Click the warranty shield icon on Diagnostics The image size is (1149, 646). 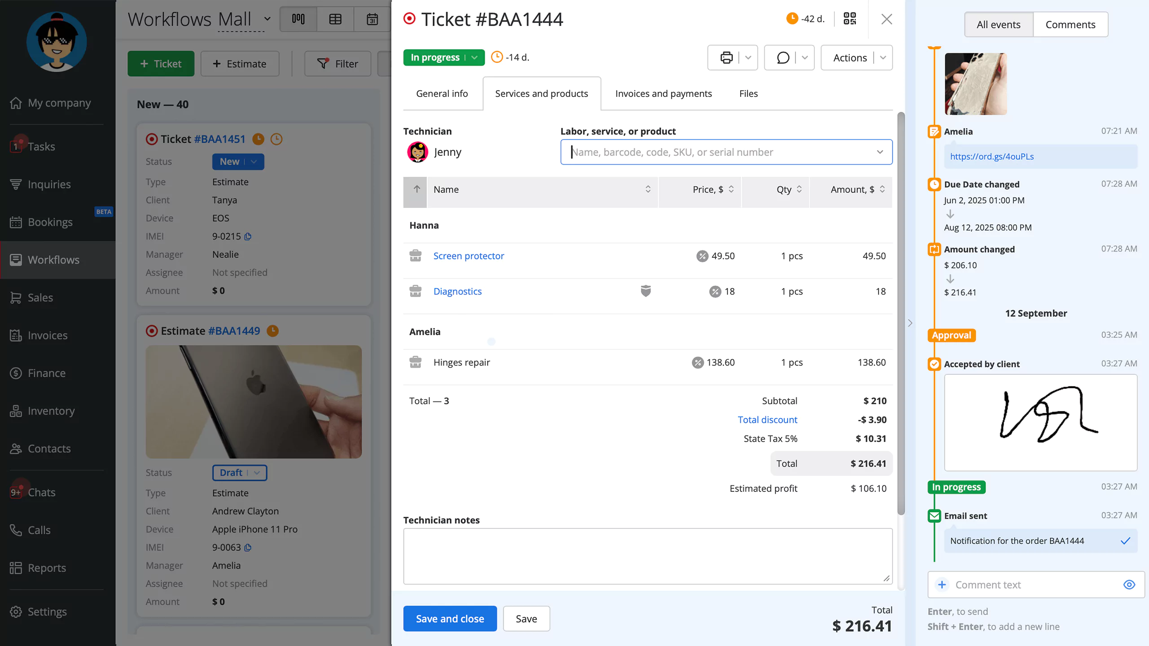tap(645, 291)
